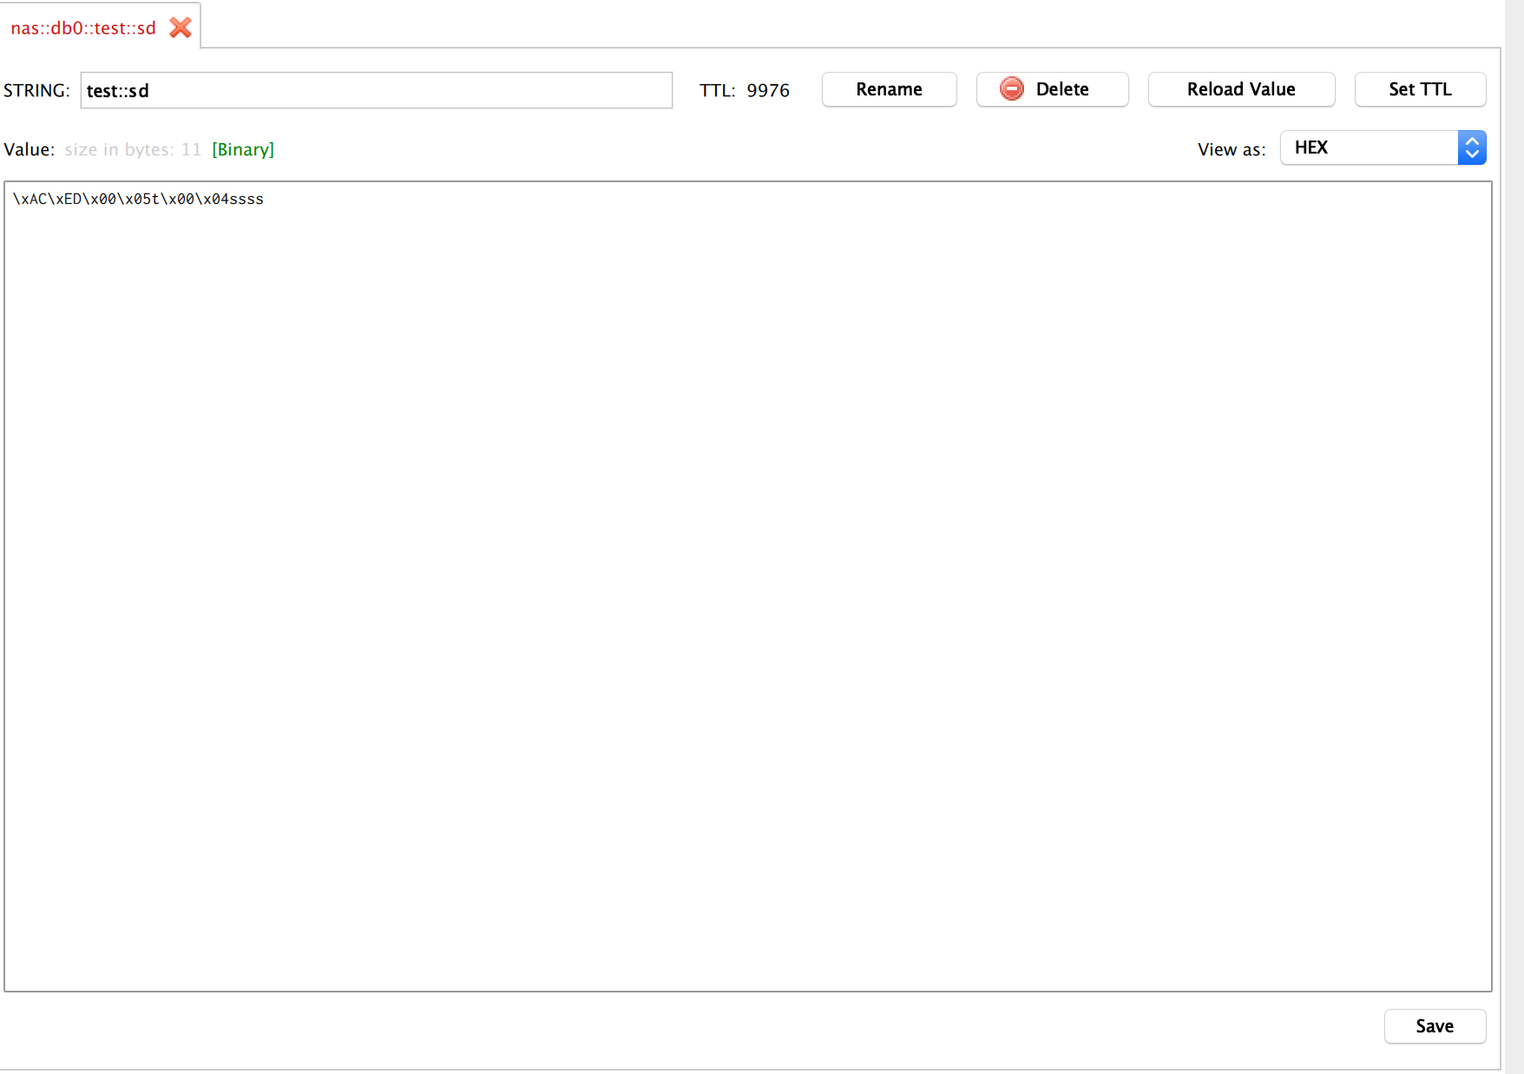The height and width of the screenshot is (1074, 1524).
Task: Click the vertical scrollbar strip at right edge
Action: tap(1514, 538)
